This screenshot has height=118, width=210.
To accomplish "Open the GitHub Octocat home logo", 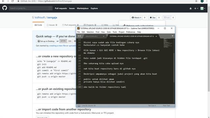I will pos(5,8).
